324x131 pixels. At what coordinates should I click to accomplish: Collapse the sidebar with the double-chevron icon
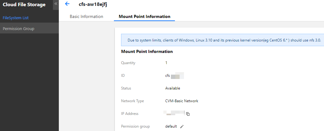pyautogui.click(x=56, y=4)
